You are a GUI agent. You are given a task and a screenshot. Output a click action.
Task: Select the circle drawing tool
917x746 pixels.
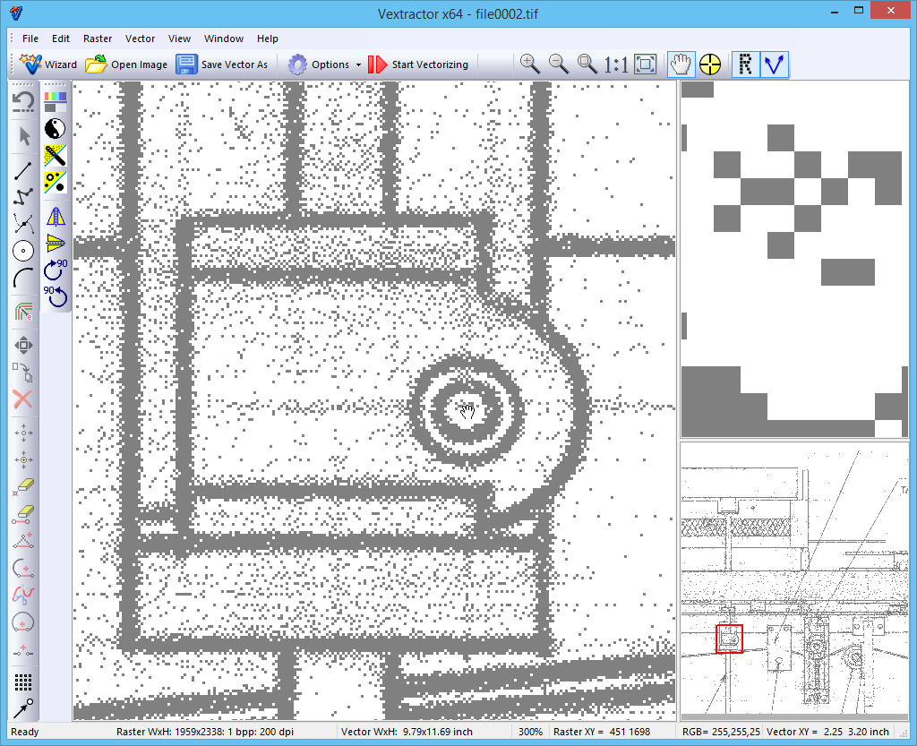[24, 252]
